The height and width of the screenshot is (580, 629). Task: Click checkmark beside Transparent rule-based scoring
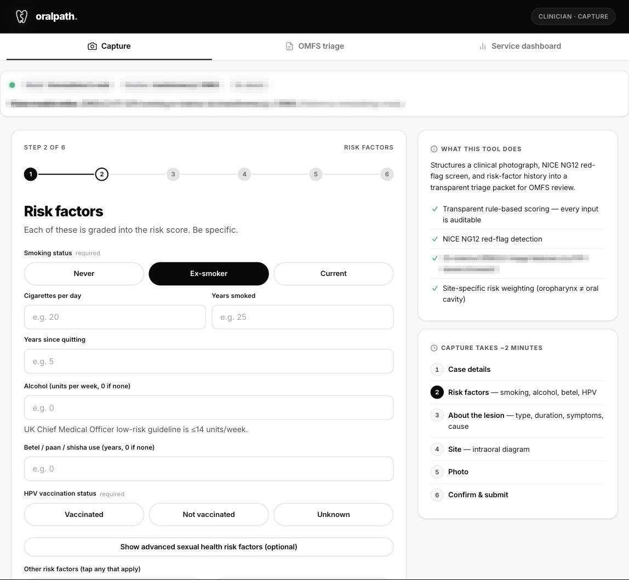pyautogui.click(x=435, y=209)
